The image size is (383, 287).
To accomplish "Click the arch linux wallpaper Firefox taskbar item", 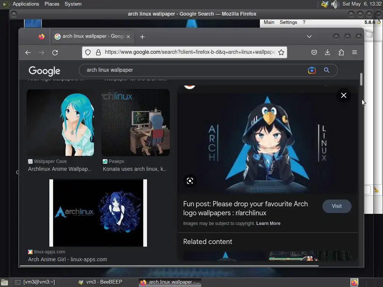I will 170,282.
